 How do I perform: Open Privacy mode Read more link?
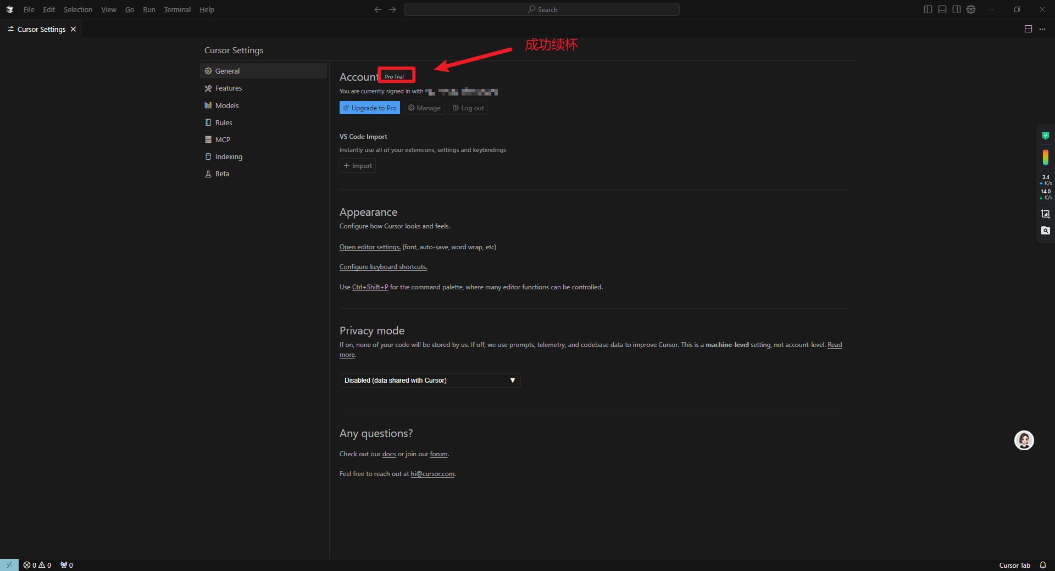pos(835,345)
